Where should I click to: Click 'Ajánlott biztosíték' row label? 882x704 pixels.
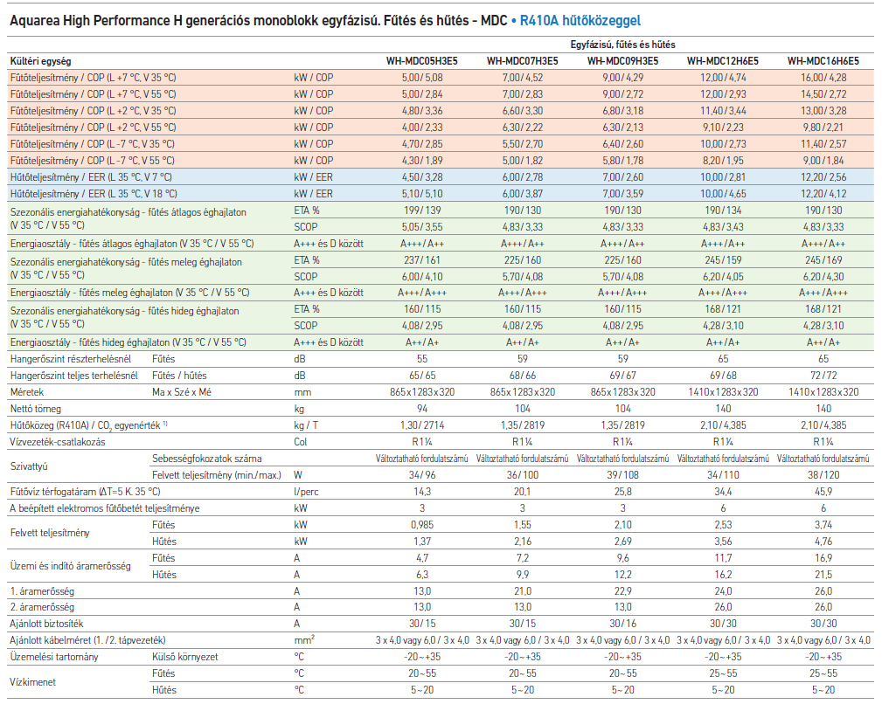tap(46, 624)
